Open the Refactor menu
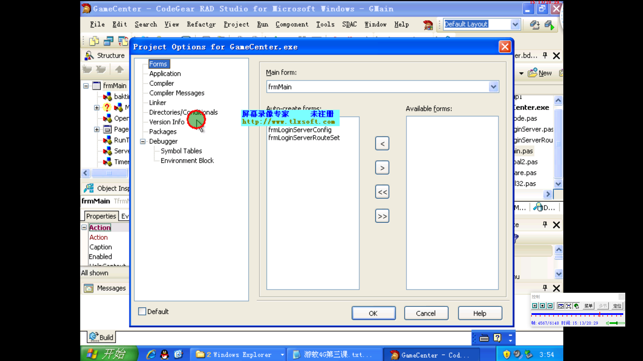The width and height of the screenshot is (643, 361). [201, 24]
